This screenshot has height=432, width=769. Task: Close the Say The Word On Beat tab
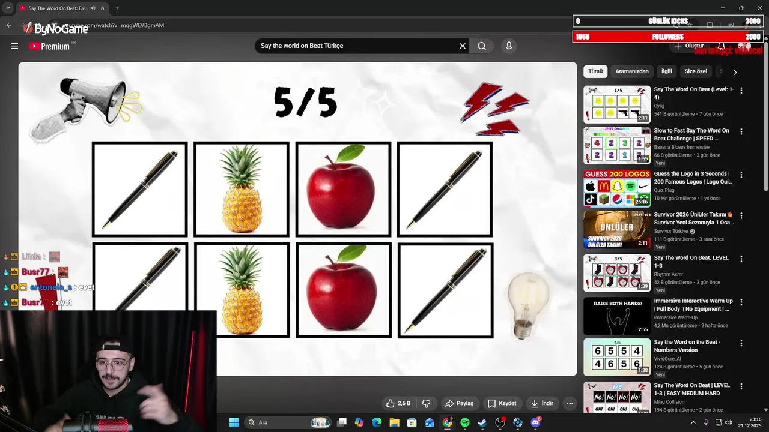click(x=103, y=8)
